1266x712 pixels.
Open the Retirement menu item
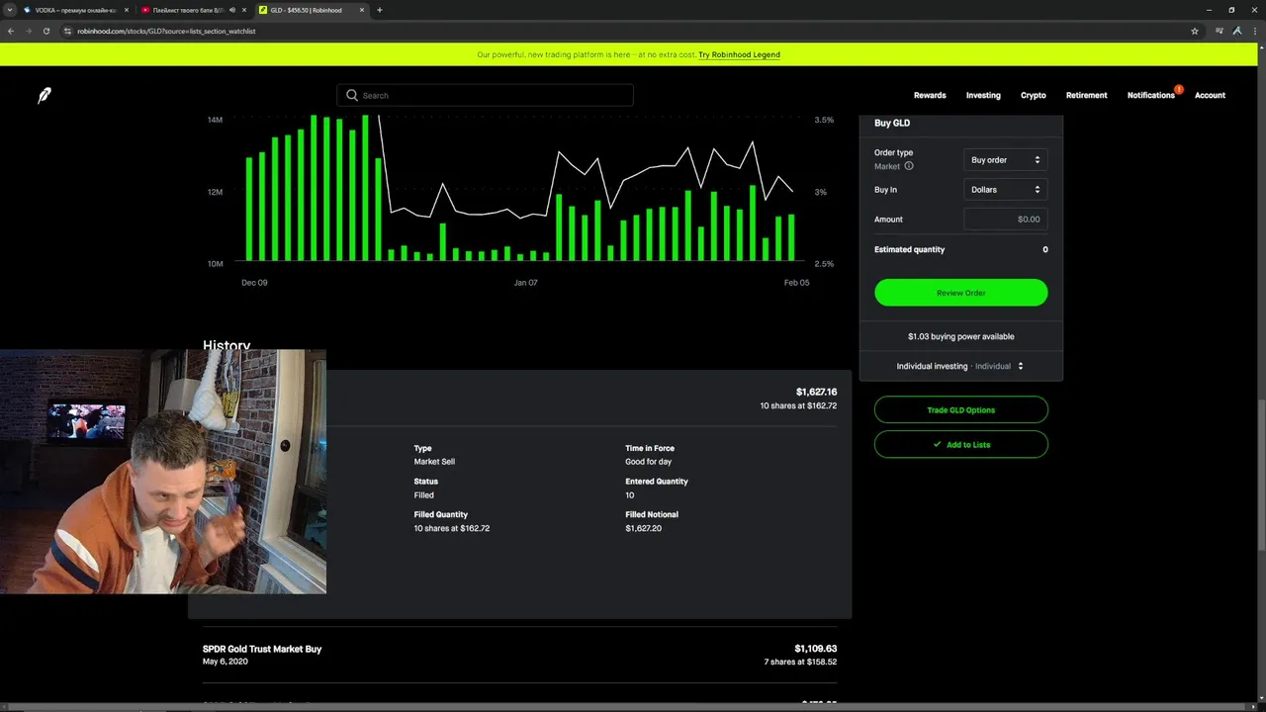1086,95
